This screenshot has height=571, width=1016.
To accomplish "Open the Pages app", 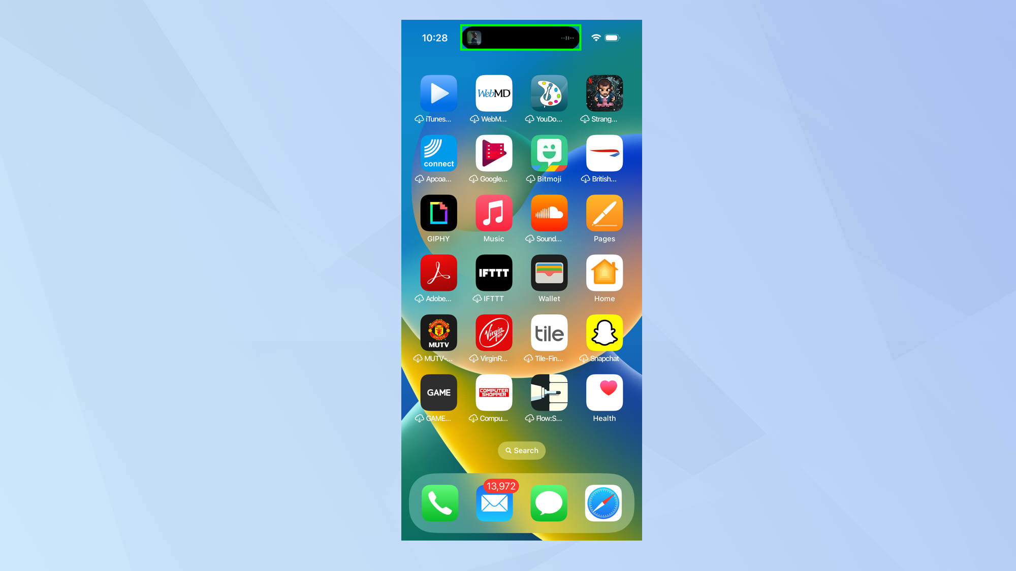I will [605, 213].
